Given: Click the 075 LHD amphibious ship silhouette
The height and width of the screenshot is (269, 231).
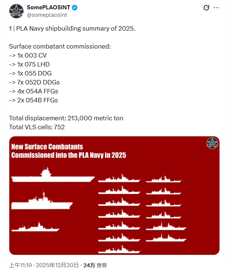Looking at the screenshot, I should click(x=42, y=202).
